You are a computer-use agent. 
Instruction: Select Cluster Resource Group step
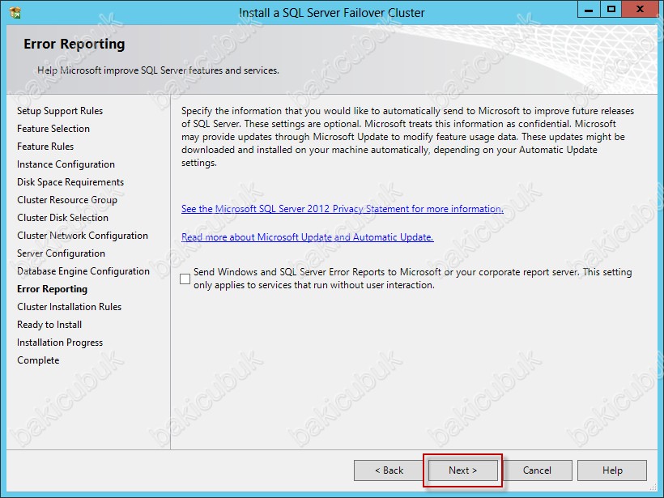67,200
